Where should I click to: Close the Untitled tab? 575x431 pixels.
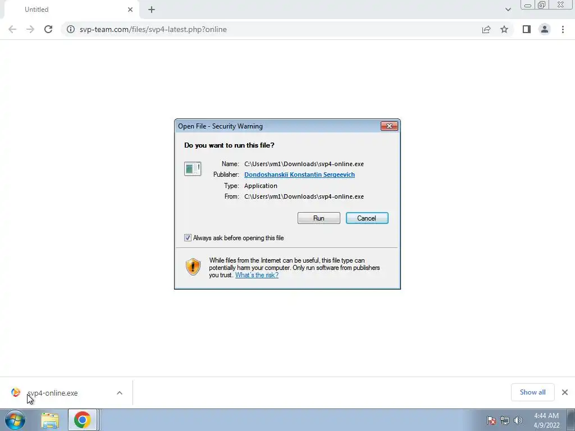click(130, 10)
